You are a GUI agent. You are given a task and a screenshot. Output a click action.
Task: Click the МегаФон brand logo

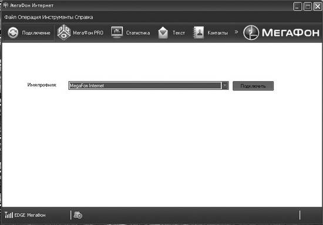[x=281, y=32]
